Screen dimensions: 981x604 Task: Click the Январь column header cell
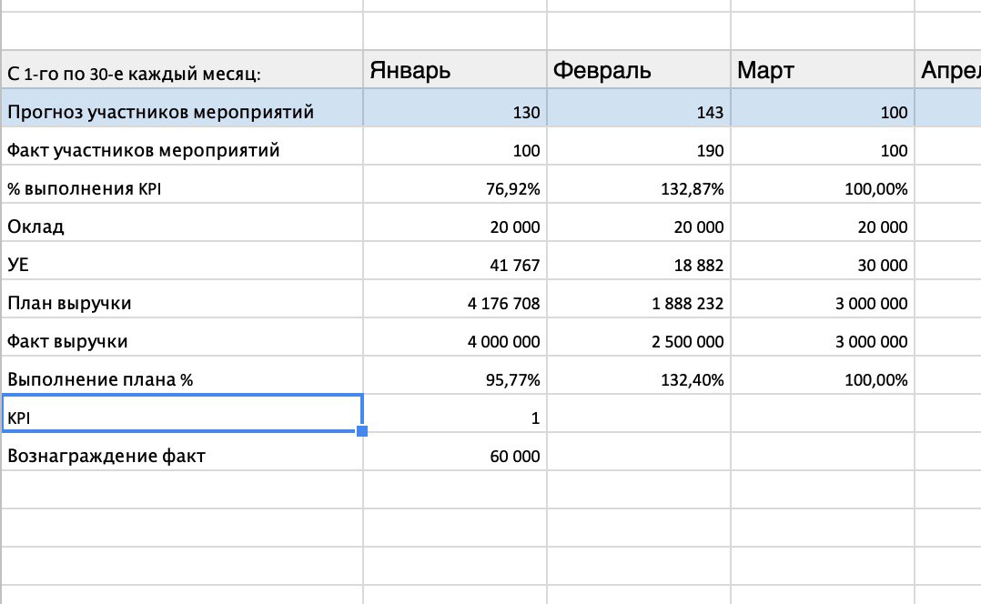[x=454, y=70]
